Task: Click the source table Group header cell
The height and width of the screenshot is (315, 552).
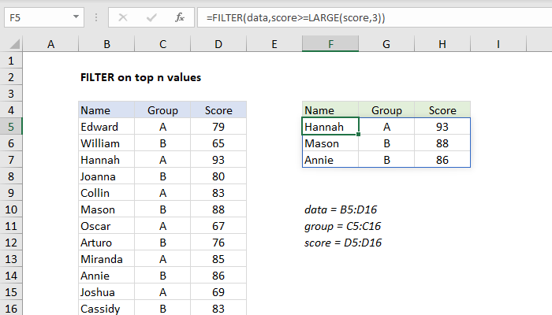Action: click(x=162, y=110)
